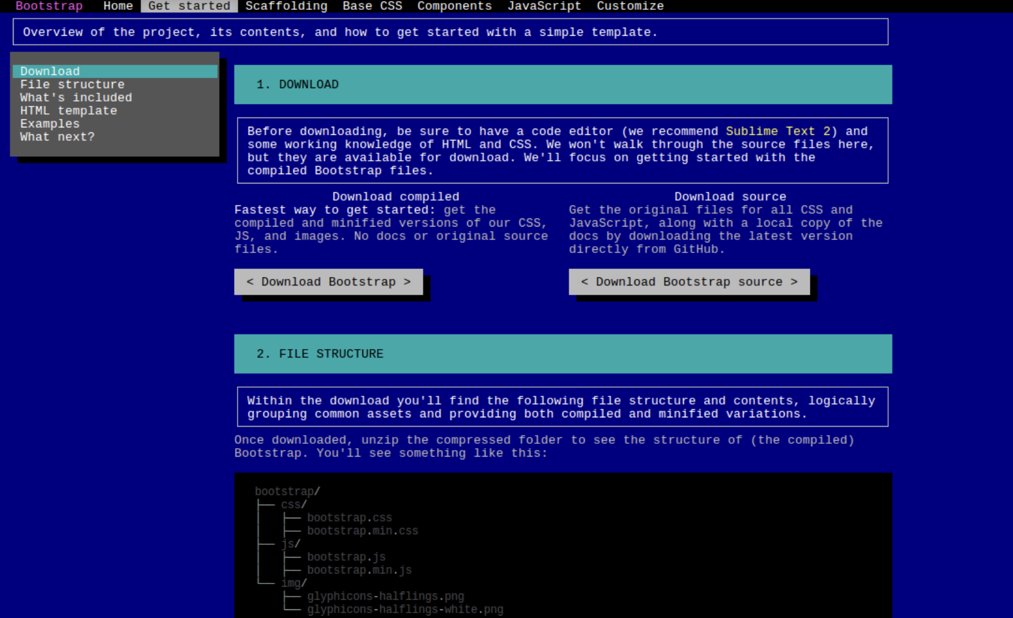1013x618 pixels.
Task: Select the Get started nav tab
Action: click(x=189, y=6)
